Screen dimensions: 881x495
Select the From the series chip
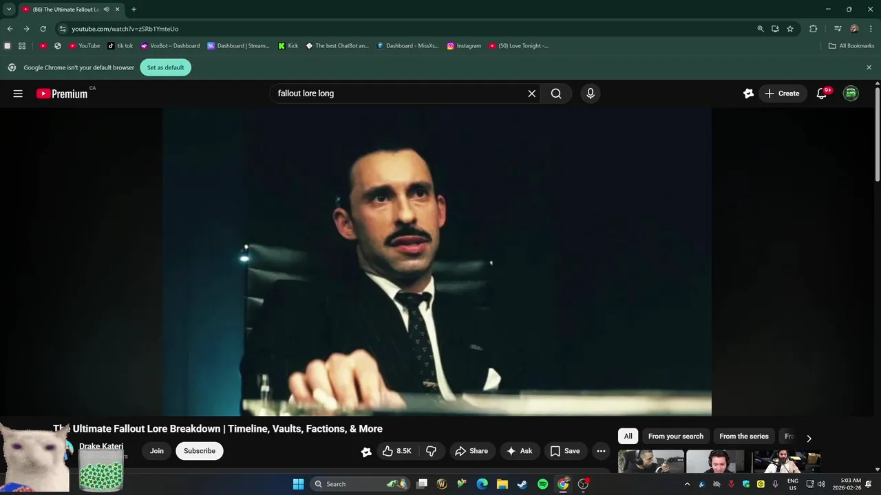[744, 437]
